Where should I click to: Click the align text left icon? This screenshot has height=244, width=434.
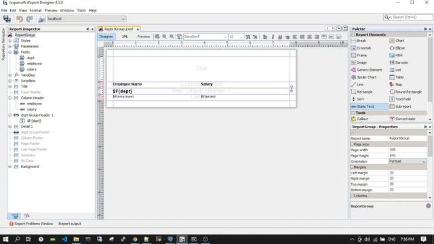295,37
